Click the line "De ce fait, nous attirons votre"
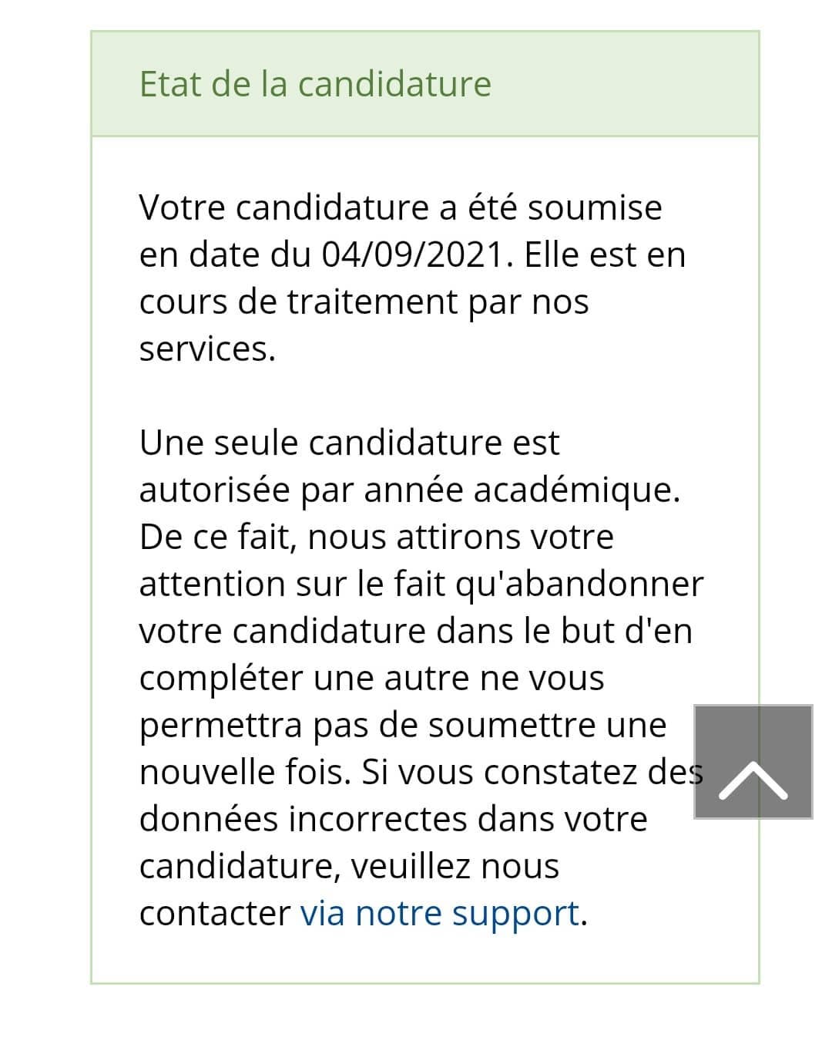The width and height of the screenshot is (832, 1041). coord(377,537)
